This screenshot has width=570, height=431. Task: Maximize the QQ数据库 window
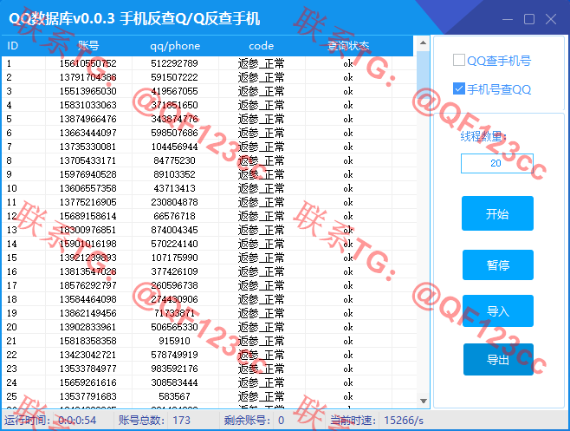point(529,19)
